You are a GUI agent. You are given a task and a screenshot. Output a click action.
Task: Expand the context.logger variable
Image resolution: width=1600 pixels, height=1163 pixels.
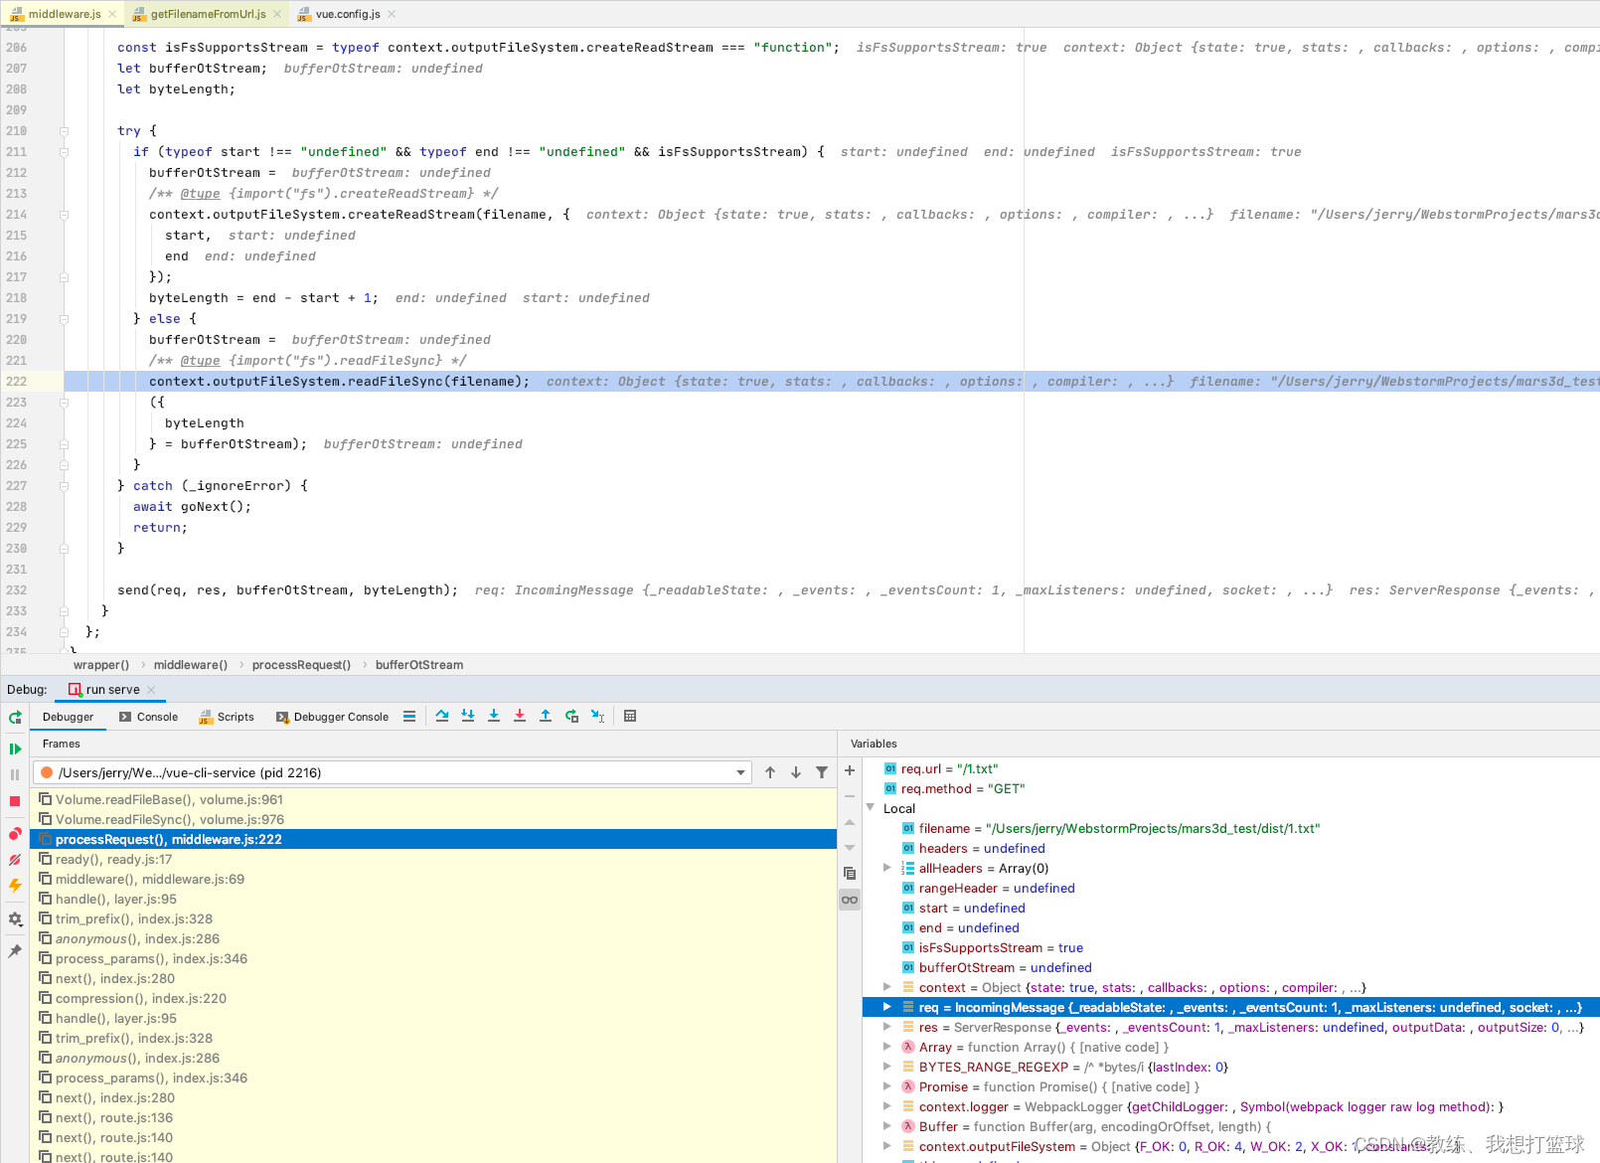click(x=887, y=1106)
